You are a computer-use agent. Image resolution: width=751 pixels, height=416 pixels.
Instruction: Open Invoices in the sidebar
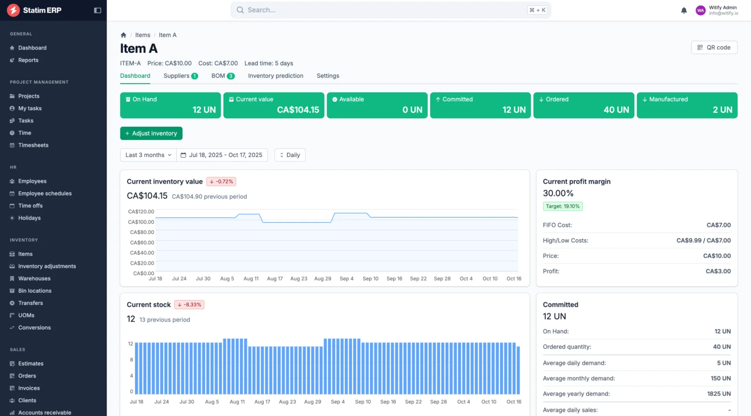click(x=29, y=388)
